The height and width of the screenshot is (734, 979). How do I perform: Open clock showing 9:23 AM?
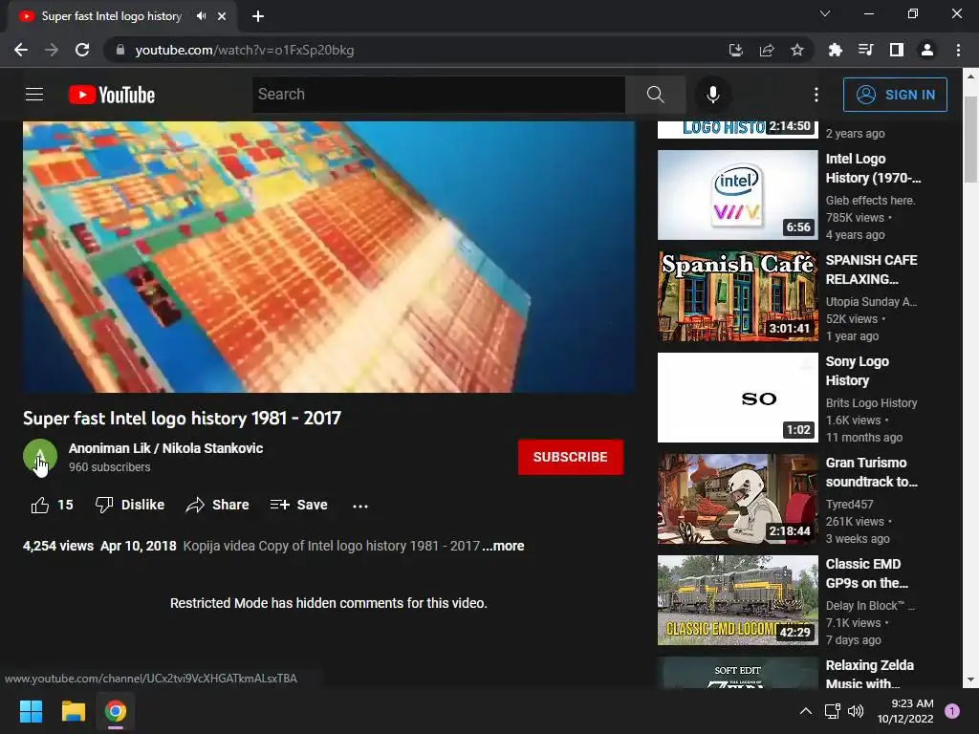click(x=905, y=711)
